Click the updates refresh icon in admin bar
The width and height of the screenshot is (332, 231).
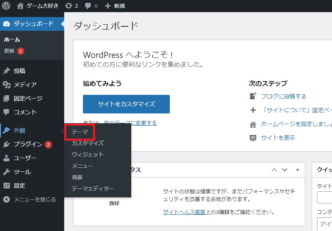tap(69, 6)
